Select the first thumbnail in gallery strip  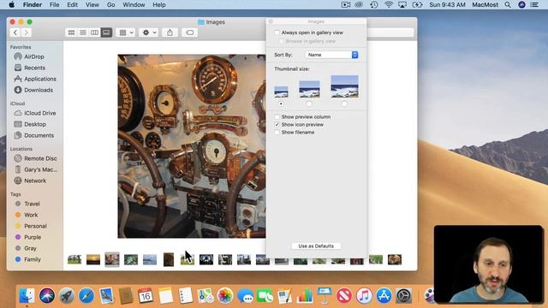[74, 260]
